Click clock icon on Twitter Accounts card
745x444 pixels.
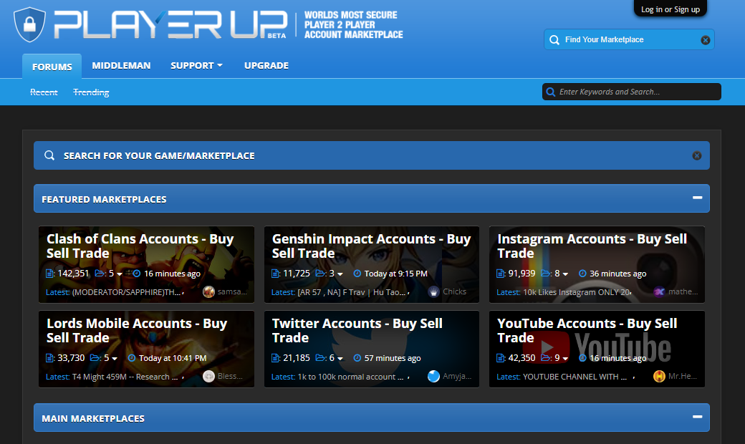(357, 358)
